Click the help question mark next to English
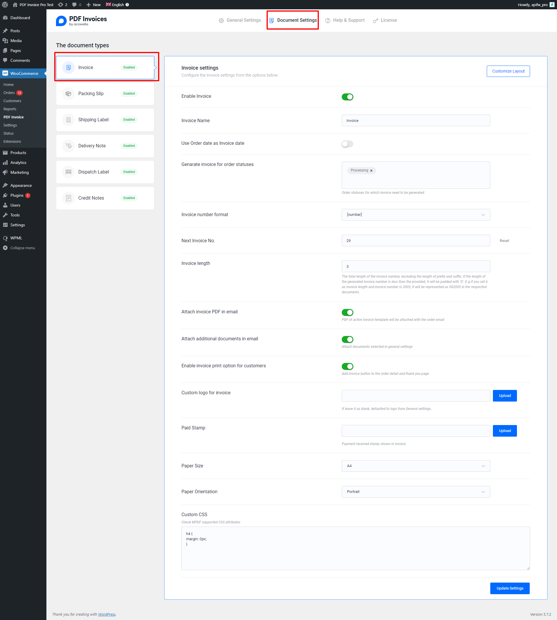557x620 pixels. click(127, 5)
